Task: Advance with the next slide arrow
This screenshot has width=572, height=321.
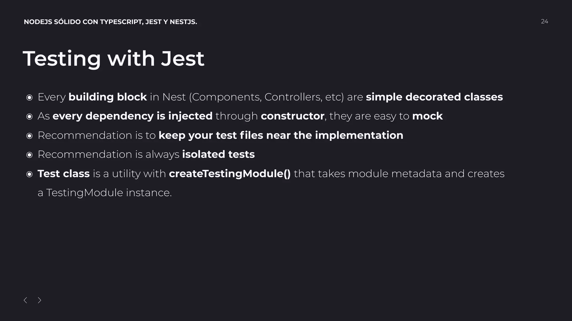Action: coord(40,300)
